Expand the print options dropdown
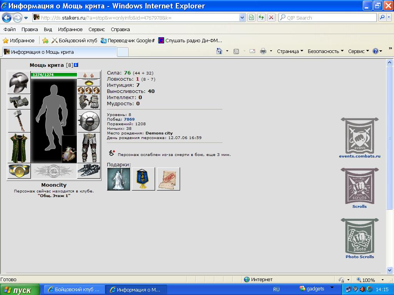 271,51
